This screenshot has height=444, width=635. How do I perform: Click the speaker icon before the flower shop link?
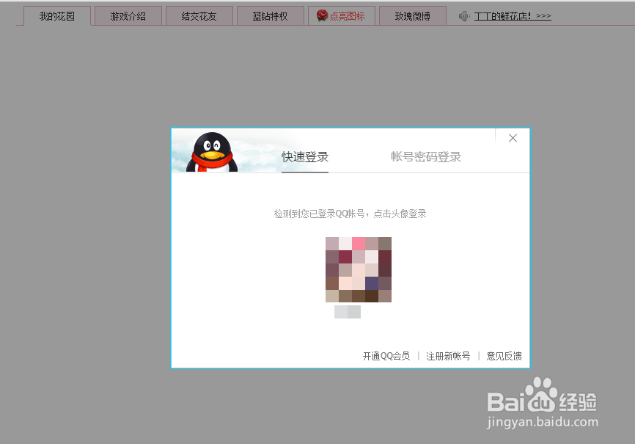click(462, 15)
